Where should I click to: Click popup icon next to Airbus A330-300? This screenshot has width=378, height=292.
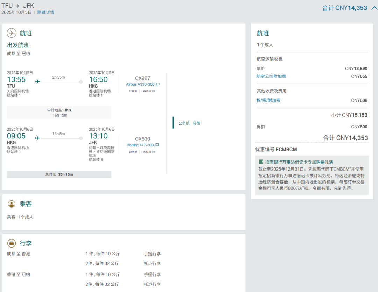[157, 85]
